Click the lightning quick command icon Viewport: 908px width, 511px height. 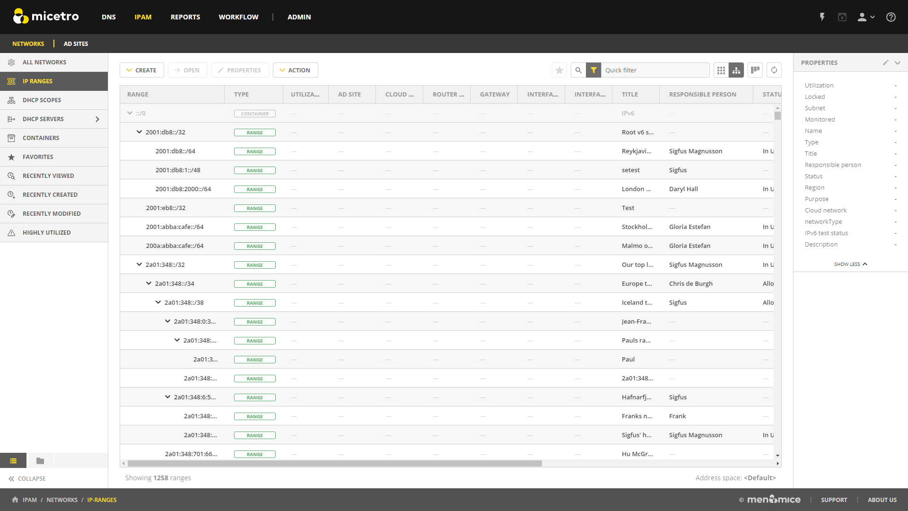click(x=822, y=17)
